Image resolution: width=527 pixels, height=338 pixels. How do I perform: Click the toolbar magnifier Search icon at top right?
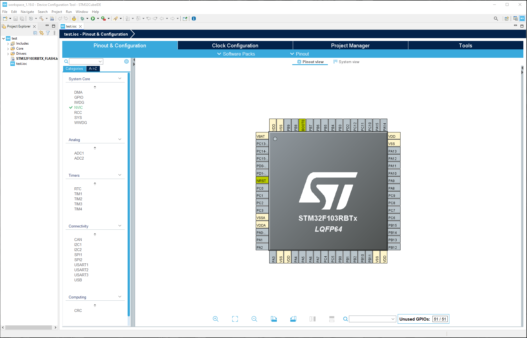point(496,19)
